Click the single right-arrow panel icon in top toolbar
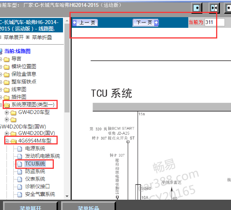This screenshot has height=210, width=231. (x=197, y=8)
